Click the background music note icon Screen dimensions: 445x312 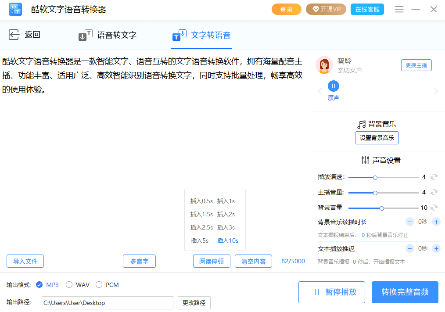[x=362, y=124]
